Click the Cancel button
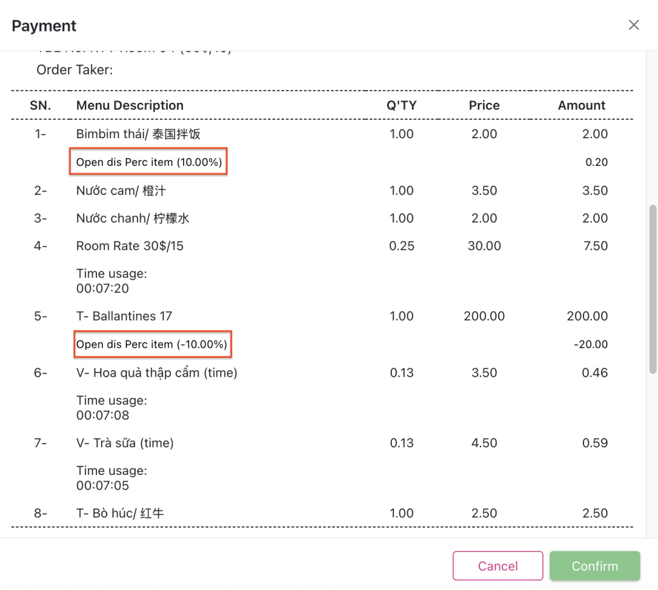The image size is (658, 590). tap(498, 566)
